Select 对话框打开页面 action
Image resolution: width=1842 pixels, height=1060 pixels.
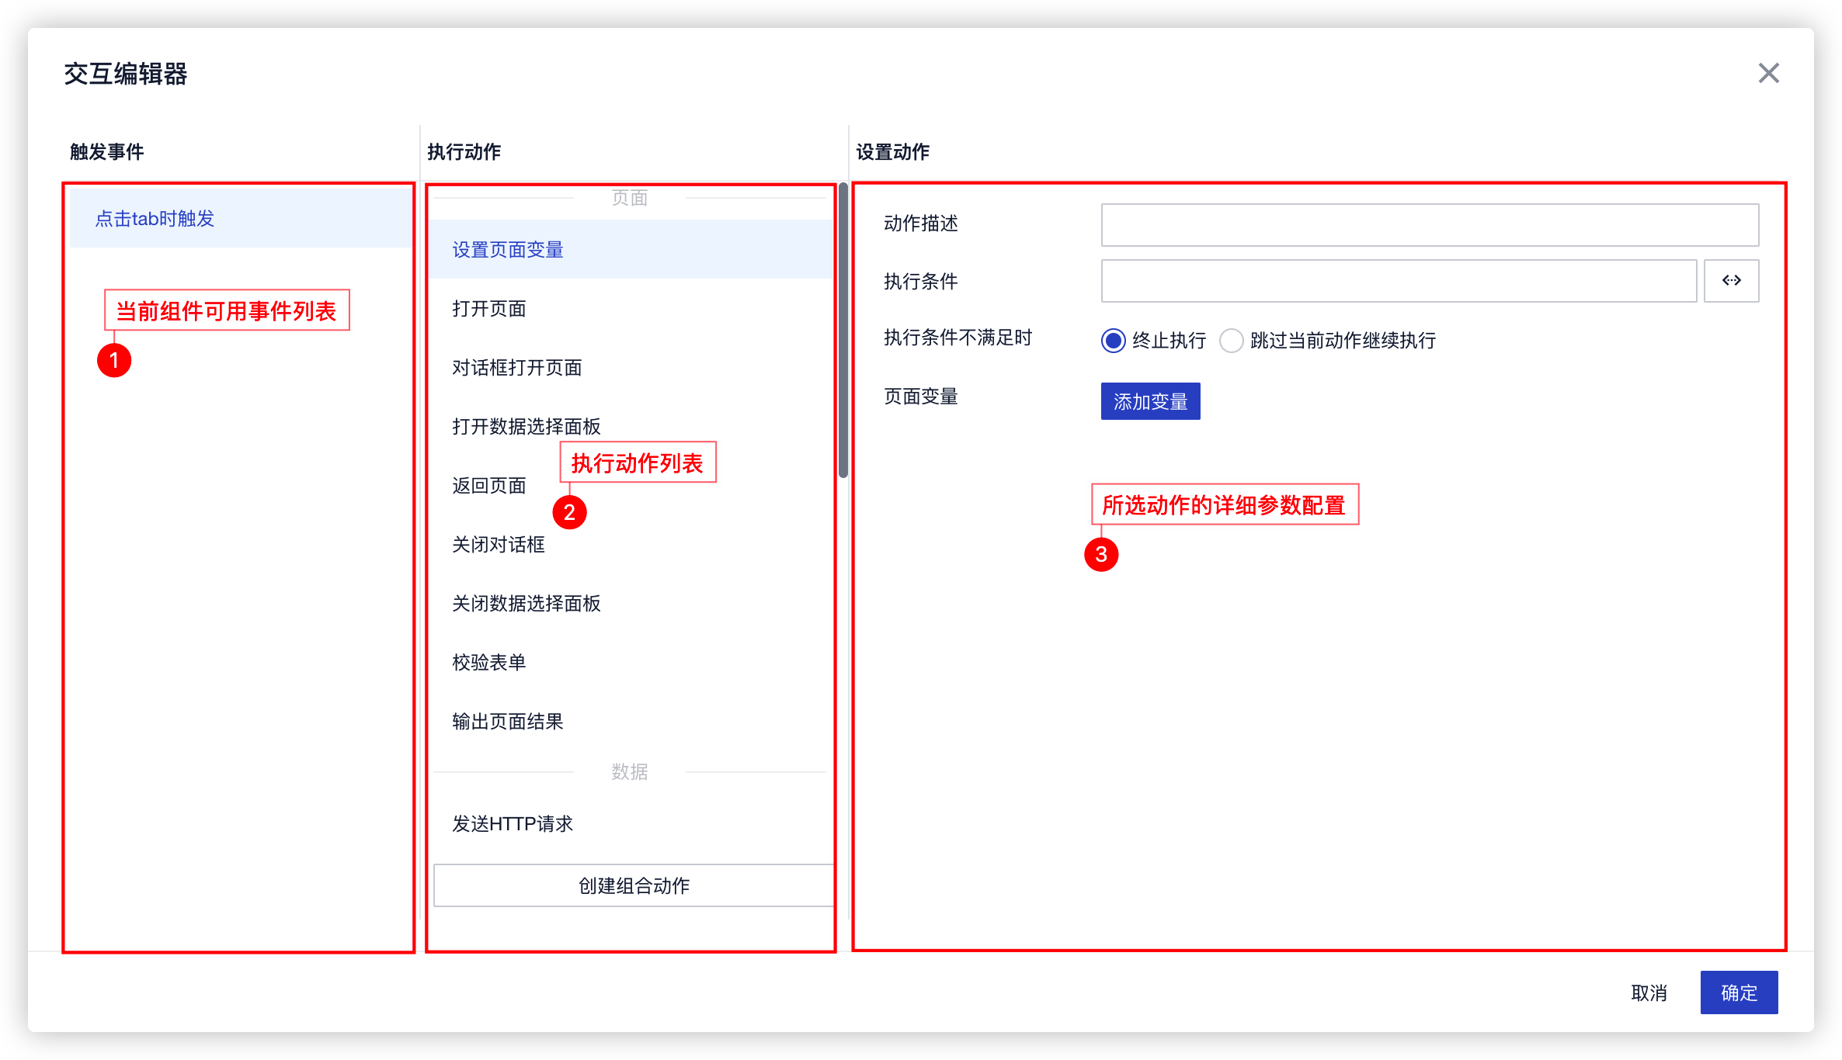[x=517, y=368]
